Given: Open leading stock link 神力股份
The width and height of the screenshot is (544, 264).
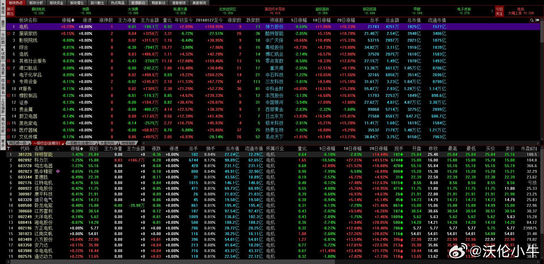Looking at the screenshot, I should coord(274,27).
